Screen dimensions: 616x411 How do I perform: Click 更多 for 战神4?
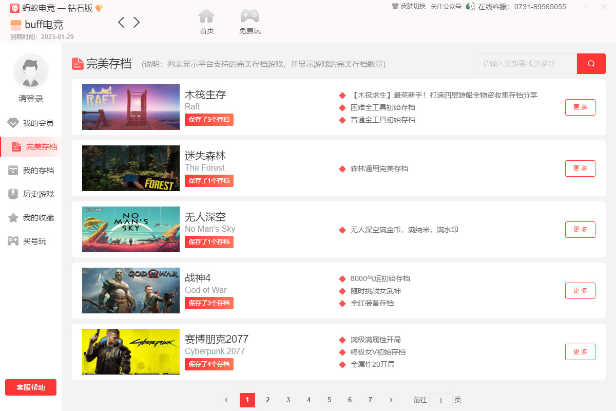(x=580, y=291)
